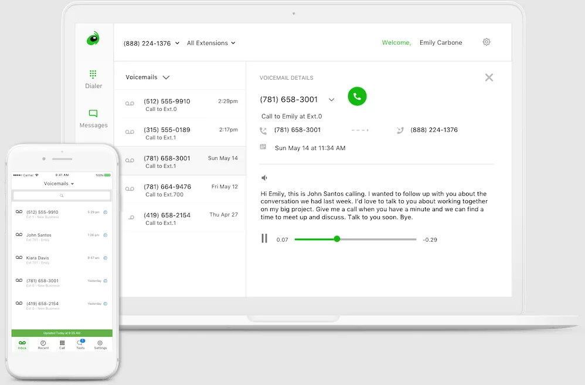The width and height of the screenshot is (585, 385).
Task: Tap the Recent tab on the phone
Action: (43, 345)
